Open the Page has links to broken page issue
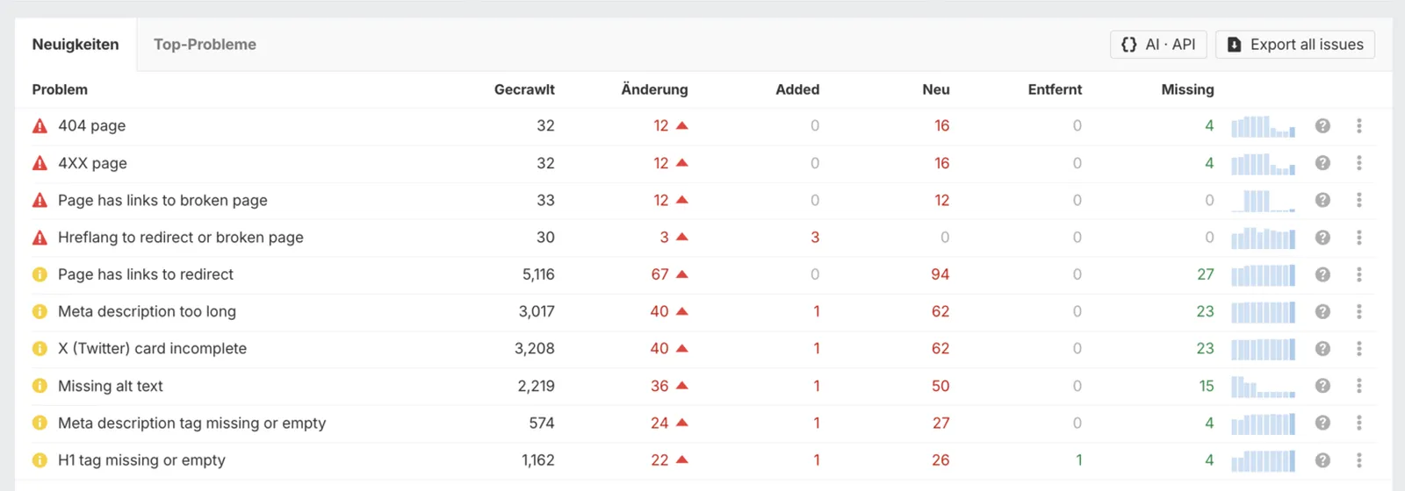This screenshot has height=491, width=1405. [x=162, y=201]
